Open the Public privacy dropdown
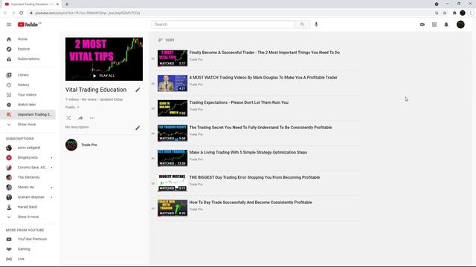Viewport: 476px width, 267px height. click(x=72, y=107)
